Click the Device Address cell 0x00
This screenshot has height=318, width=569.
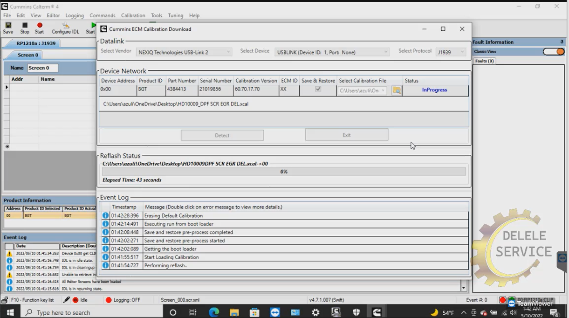pyautogui.click(x=118, y=90)
